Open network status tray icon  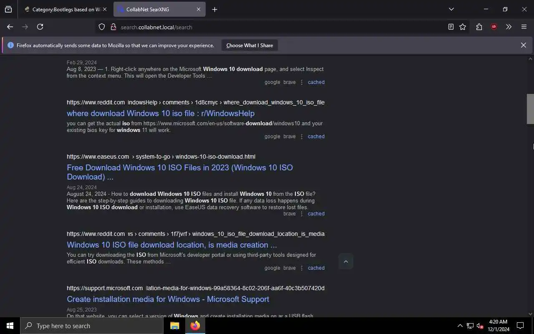click(x=470, y=326)
